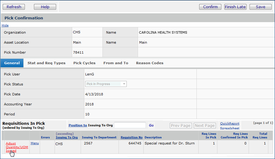Click the Finish Later button
The width and height of the screenshot is (275, 159).
point(235,7)
